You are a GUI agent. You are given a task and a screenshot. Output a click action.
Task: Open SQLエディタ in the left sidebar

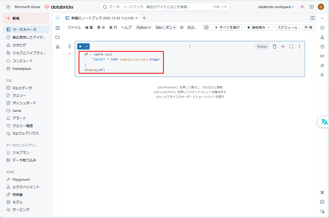pos(22,88)
